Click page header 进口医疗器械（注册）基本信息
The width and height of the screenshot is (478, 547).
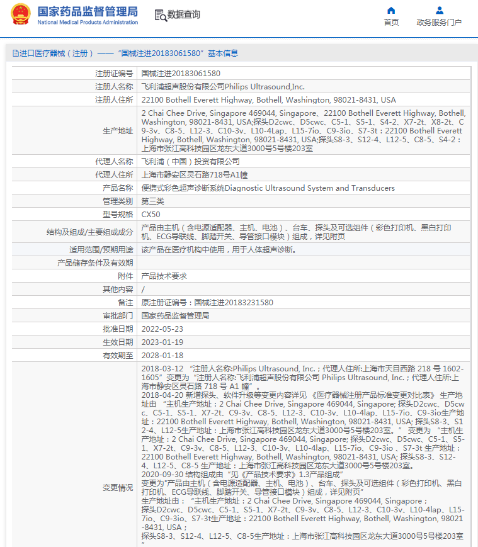(x=125, y=54)
